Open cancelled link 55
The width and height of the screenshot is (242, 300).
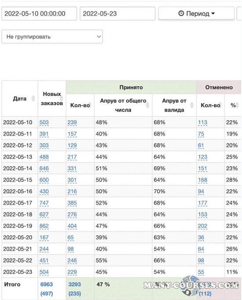(201, 272)
